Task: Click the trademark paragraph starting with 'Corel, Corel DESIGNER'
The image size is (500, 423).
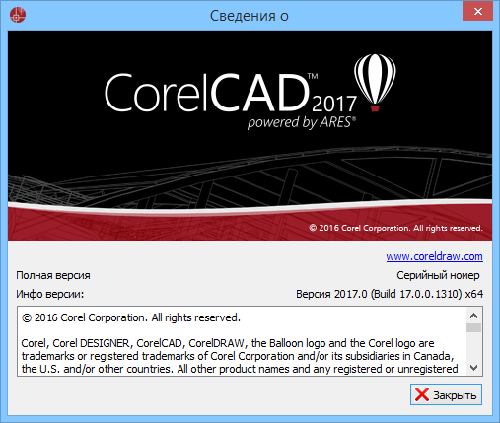Action: coord(240,356)
